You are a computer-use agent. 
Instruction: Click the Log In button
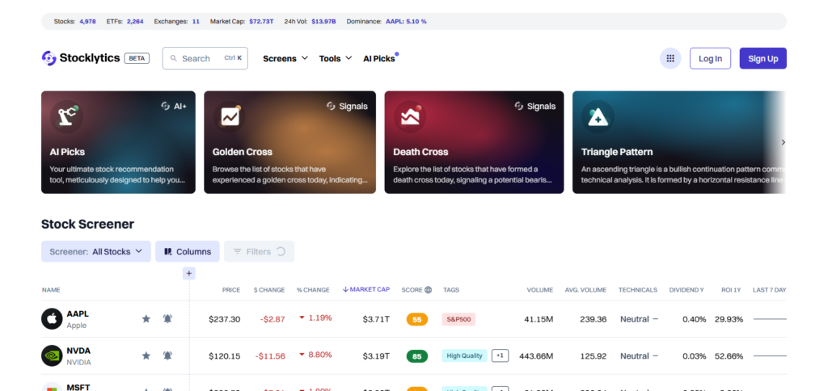(710, 58)
